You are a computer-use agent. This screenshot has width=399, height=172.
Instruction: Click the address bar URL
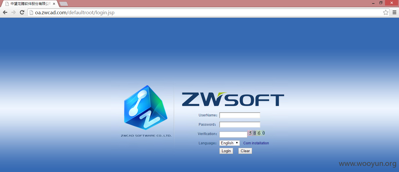(75, 13)
